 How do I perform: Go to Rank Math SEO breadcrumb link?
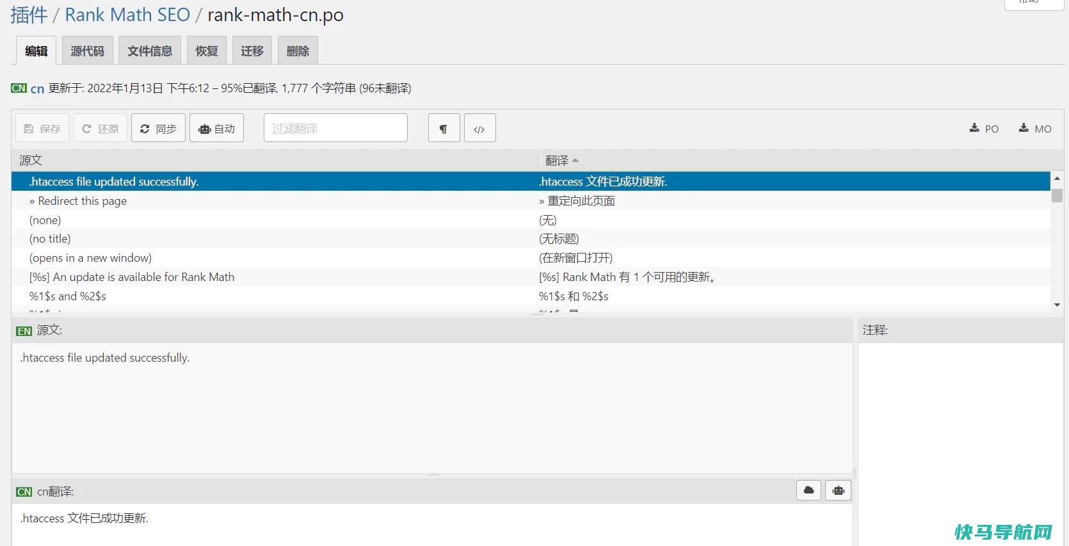pos(127,15)
